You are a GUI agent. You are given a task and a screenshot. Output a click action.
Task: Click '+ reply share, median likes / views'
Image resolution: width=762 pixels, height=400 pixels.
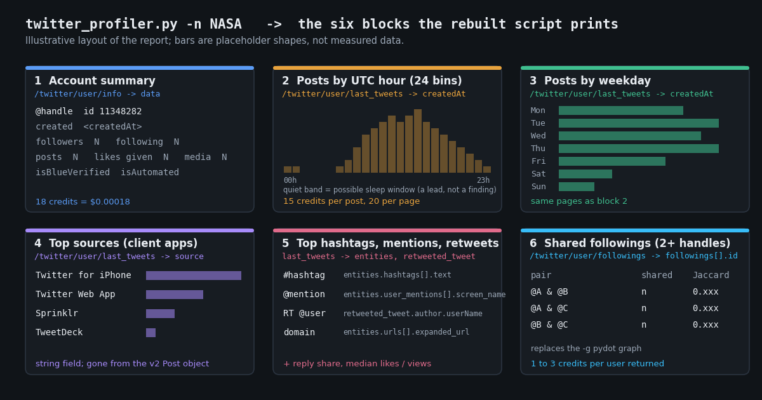pos(357,364)
